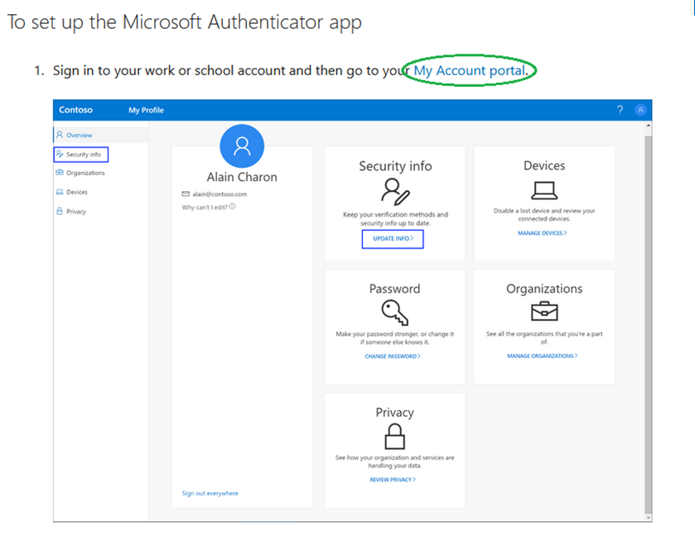
Task: Click the Overview person icon in sidebar
Action: [x=60, y=135]
